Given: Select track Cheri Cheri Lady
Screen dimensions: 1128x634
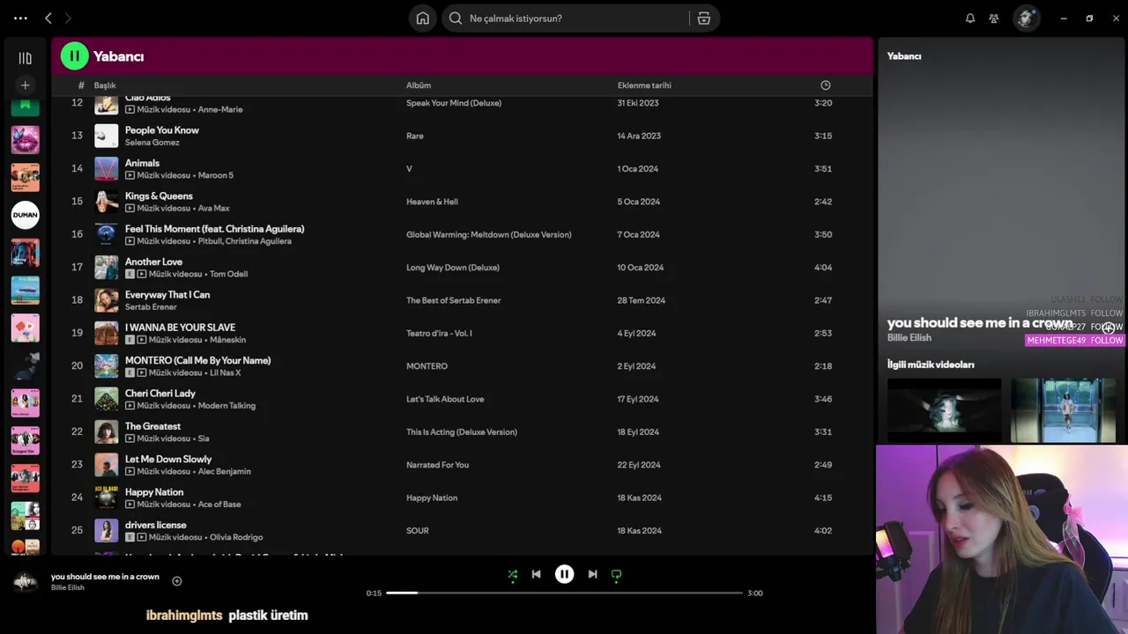Looking at the screenshot, I should point(160,394).
